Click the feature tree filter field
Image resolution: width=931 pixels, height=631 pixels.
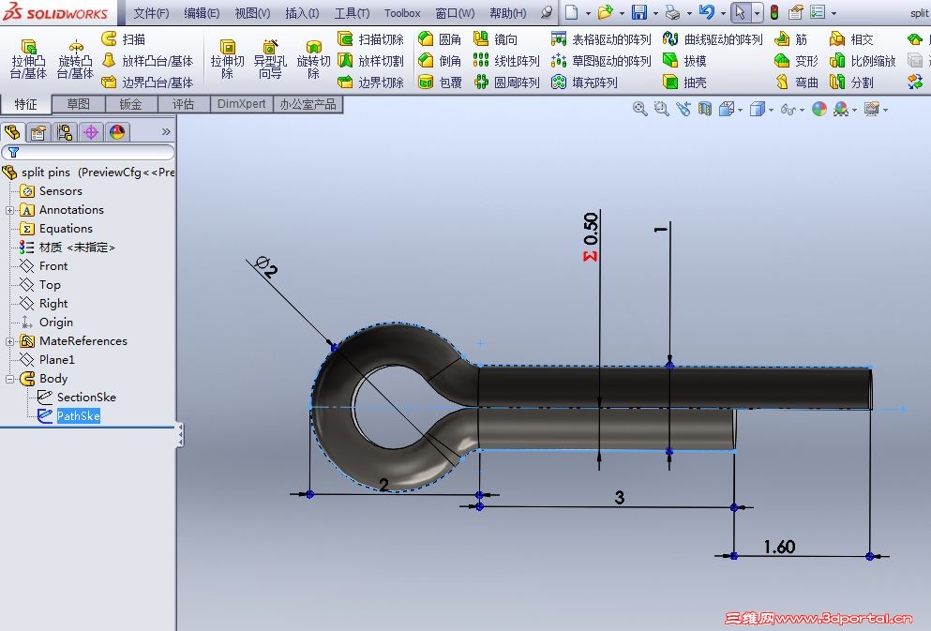coord(88,152)
